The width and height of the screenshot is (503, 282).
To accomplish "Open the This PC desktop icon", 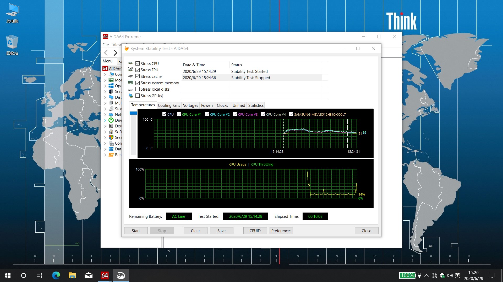I will click(x=12, y=13).
